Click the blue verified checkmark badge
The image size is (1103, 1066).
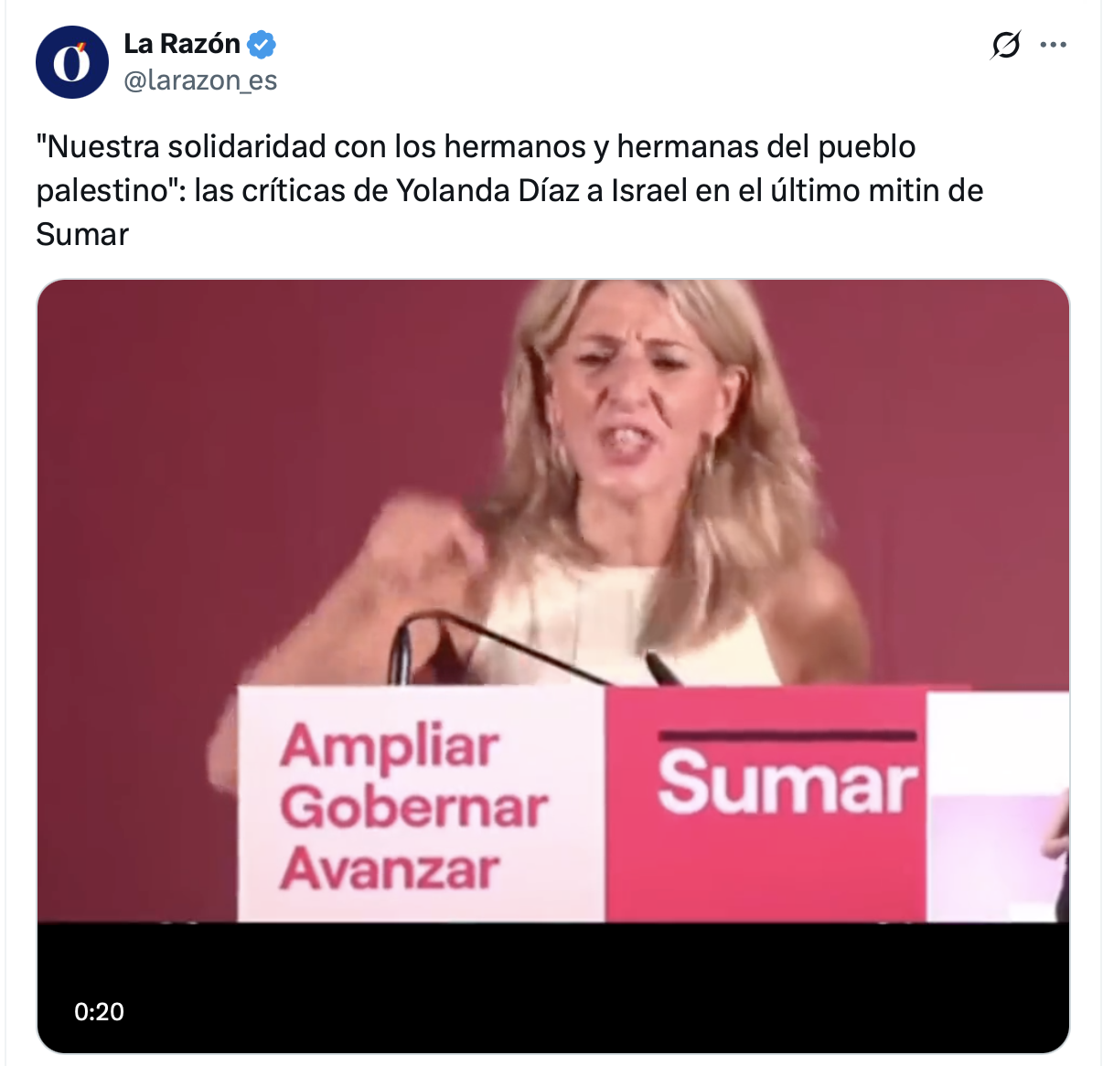[x=262, y=44]
